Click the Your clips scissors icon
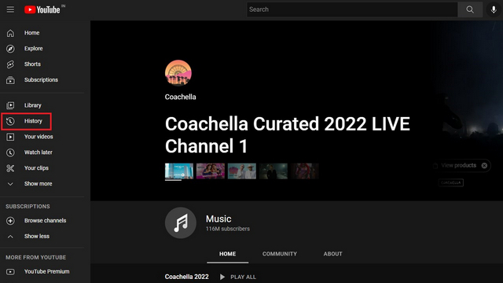 (10, 168)
